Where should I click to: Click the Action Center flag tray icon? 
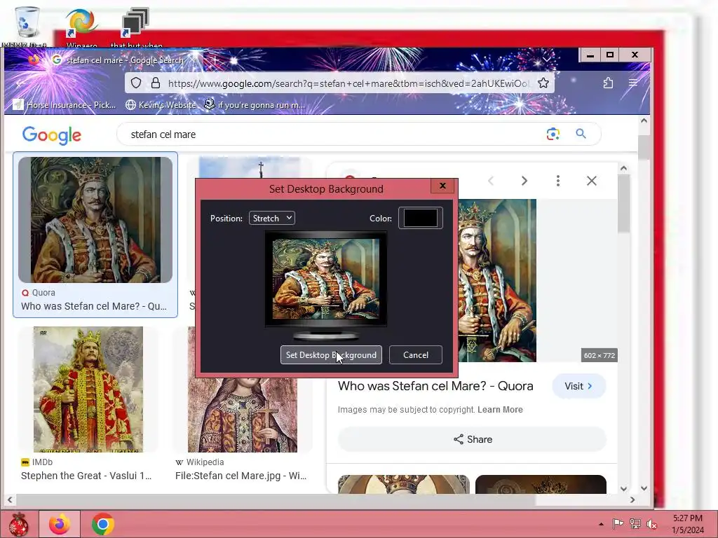pos(618,523)
